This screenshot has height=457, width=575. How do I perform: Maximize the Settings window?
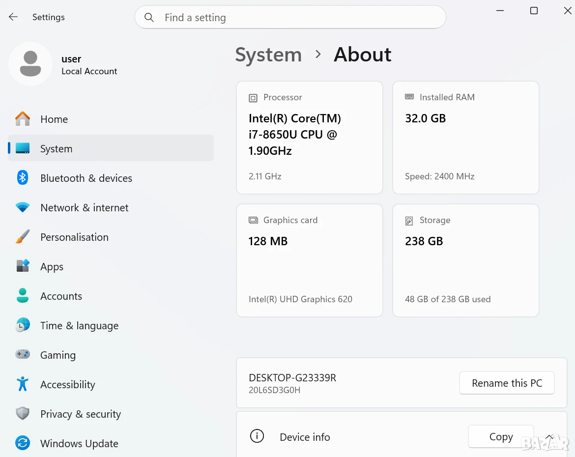(x=534, y=11)
